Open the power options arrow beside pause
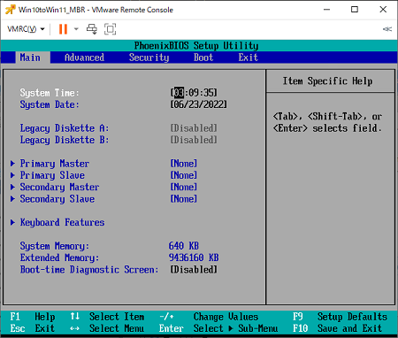 [x=76, y=29]
